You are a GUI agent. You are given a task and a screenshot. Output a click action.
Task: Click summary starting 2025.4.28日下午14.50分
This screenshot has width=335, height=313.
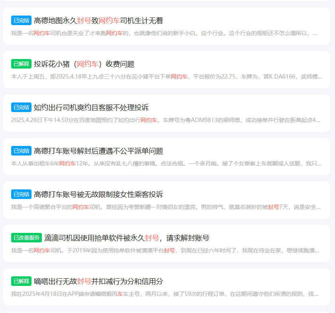166,120
